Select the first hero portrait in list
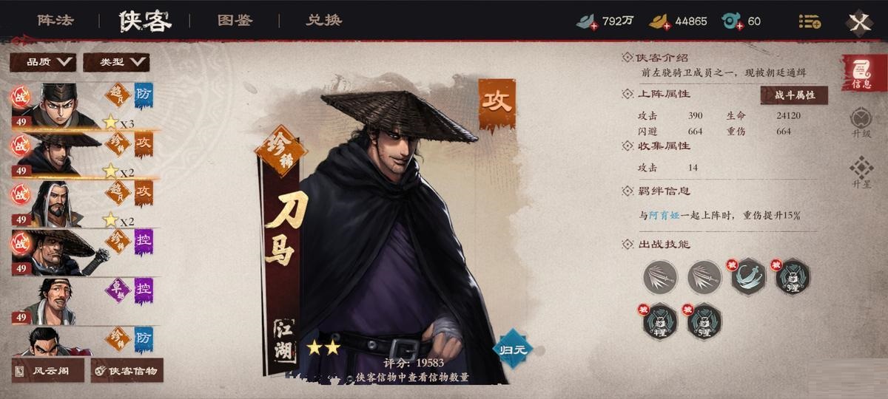 click(x=55, y=105)
